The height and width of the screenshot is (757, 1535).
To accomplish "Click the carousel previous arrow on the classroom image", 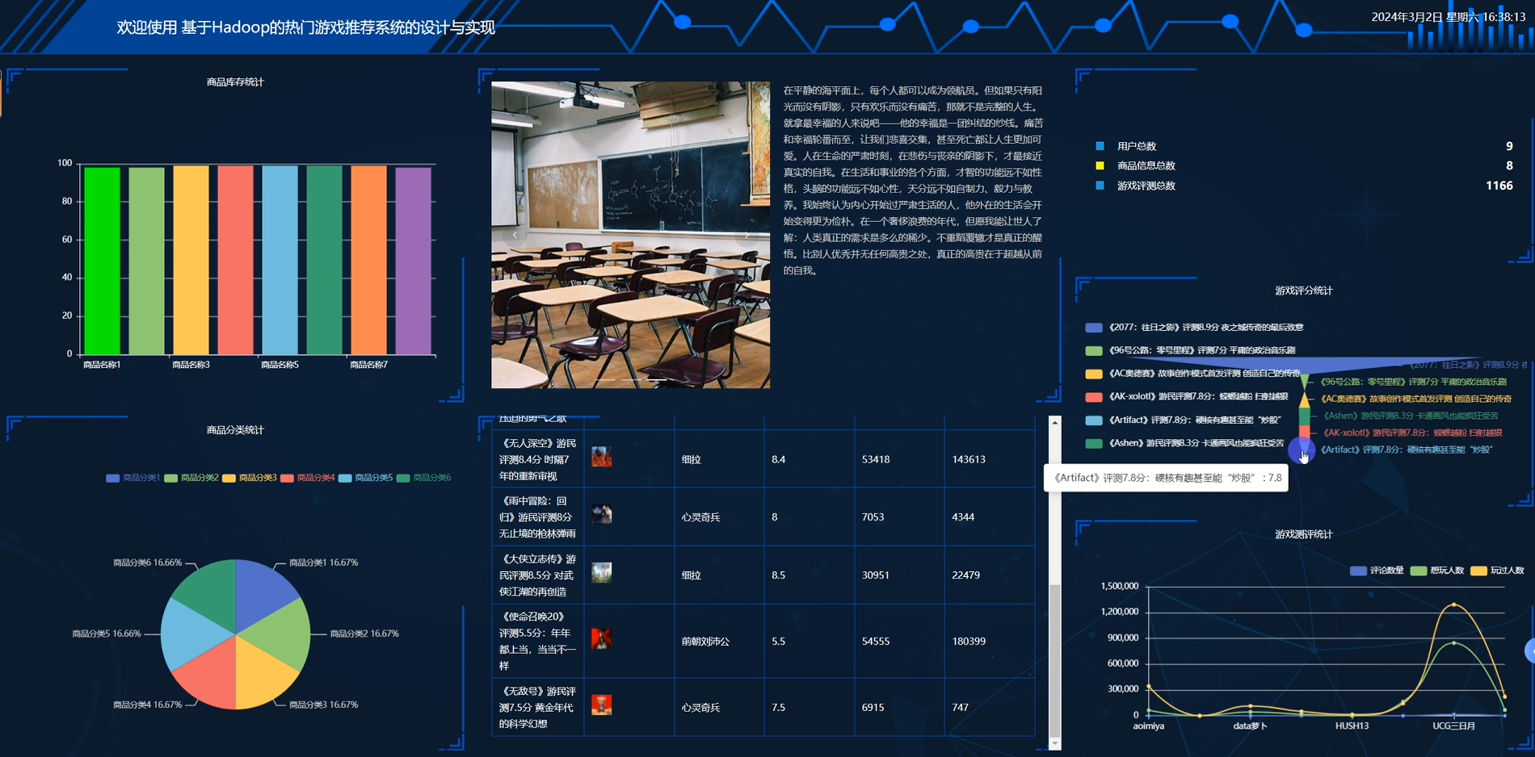I will coord(515,234).
